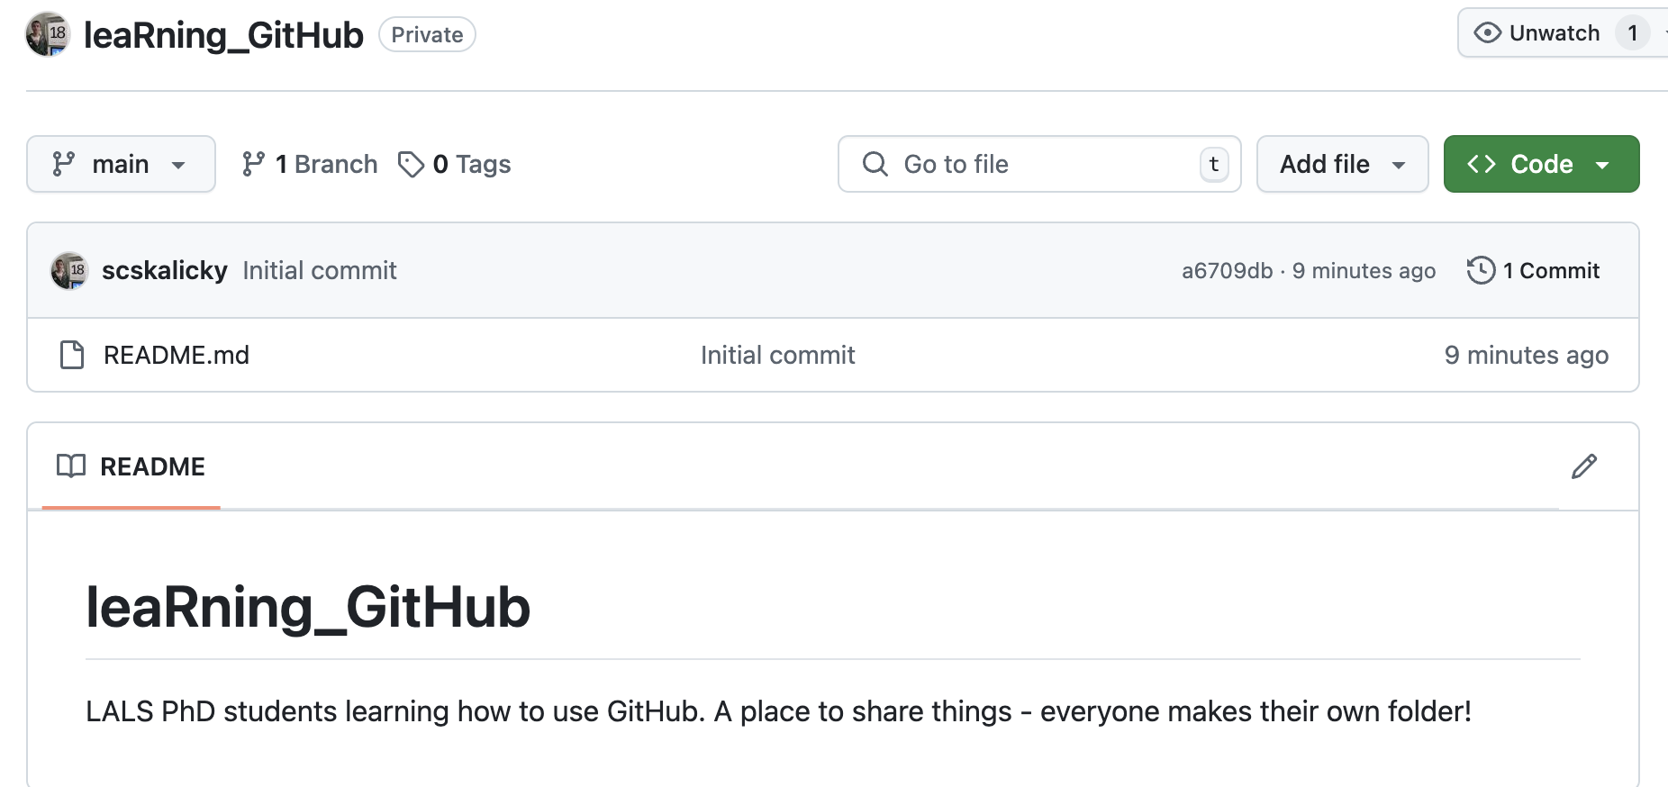Click the eye icon in Unwatch button
The width and height of the screenshot is (1668, 787).
point(1487,33)
